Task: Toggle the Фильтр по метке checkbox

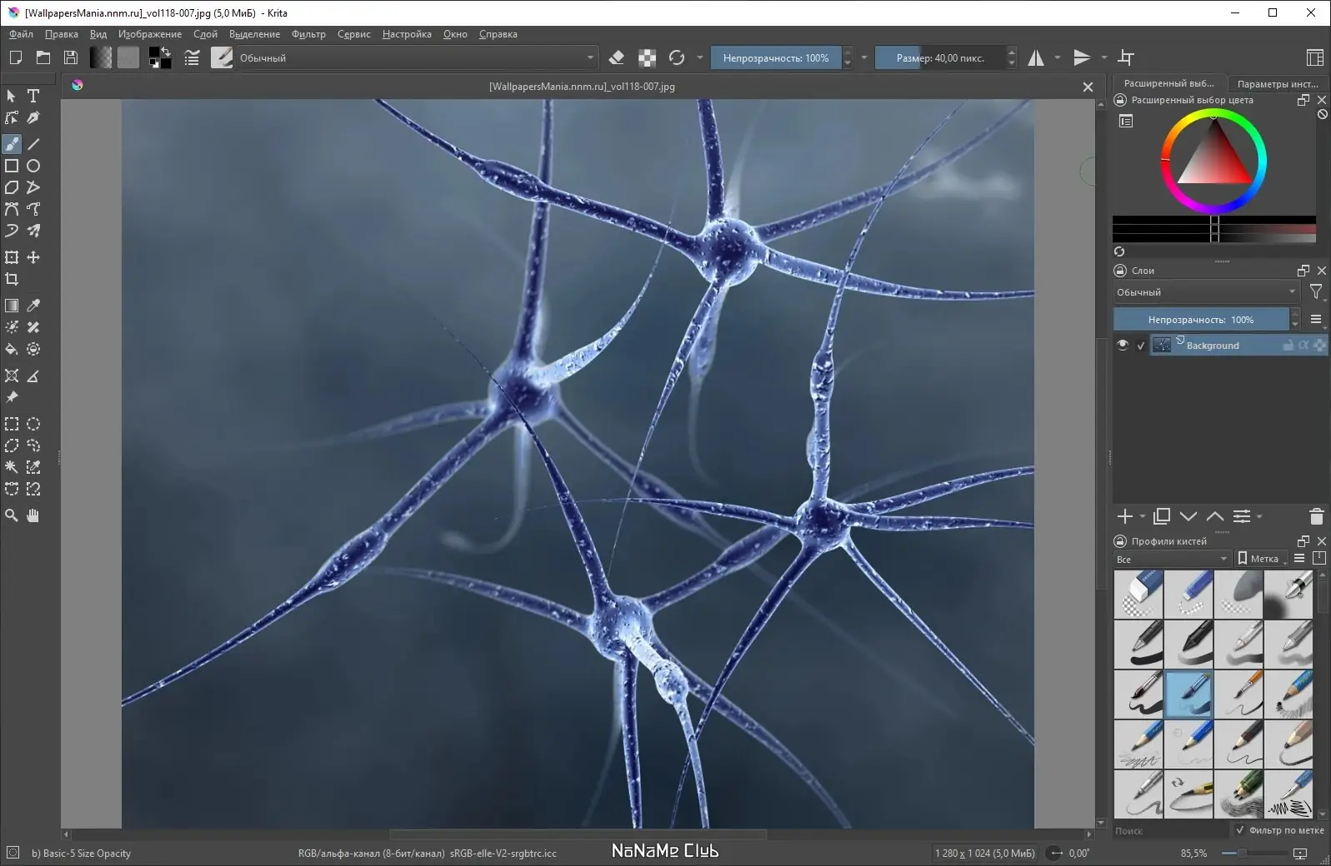Action: (x=1240, y=830)
